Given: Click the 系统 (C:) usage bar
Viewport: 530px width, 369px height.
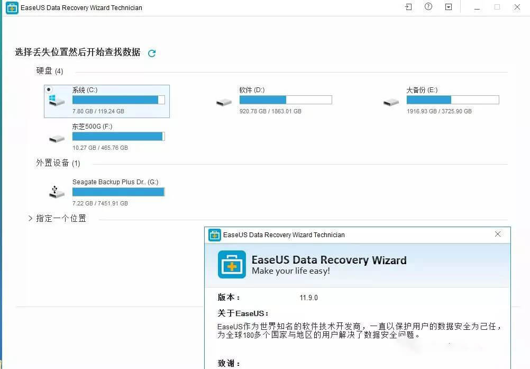Looking at the screenshot, I should 118,100.
